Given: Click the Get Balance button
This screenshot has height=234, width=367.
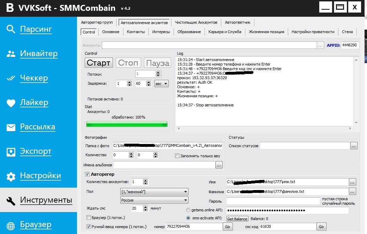Looking at the screenshot, I should click(237, 219).
